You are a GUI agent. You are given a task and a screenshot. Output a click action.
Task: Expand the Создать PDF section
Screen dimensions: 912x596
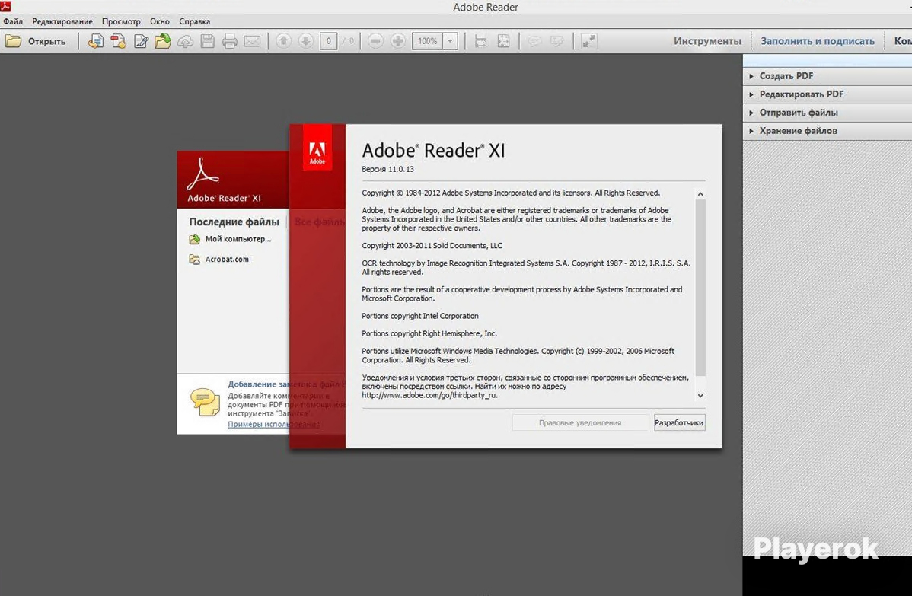(x=827, y=76)
